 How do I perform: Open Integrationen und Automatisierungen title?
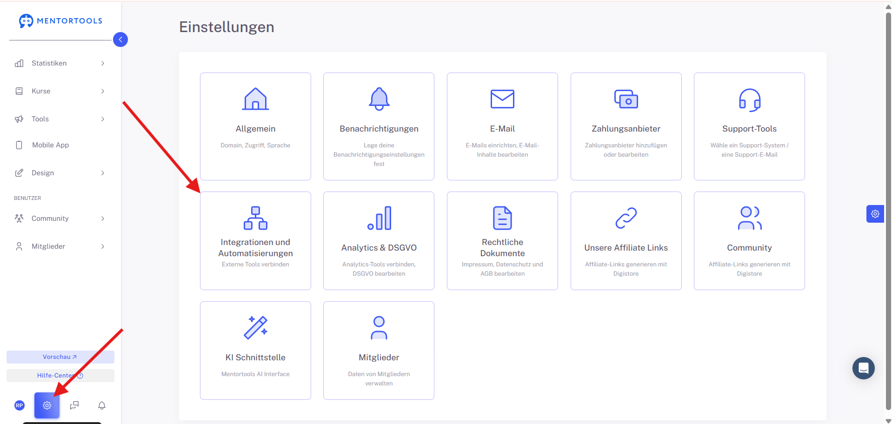pyautogui.click(x=255, y=248)
